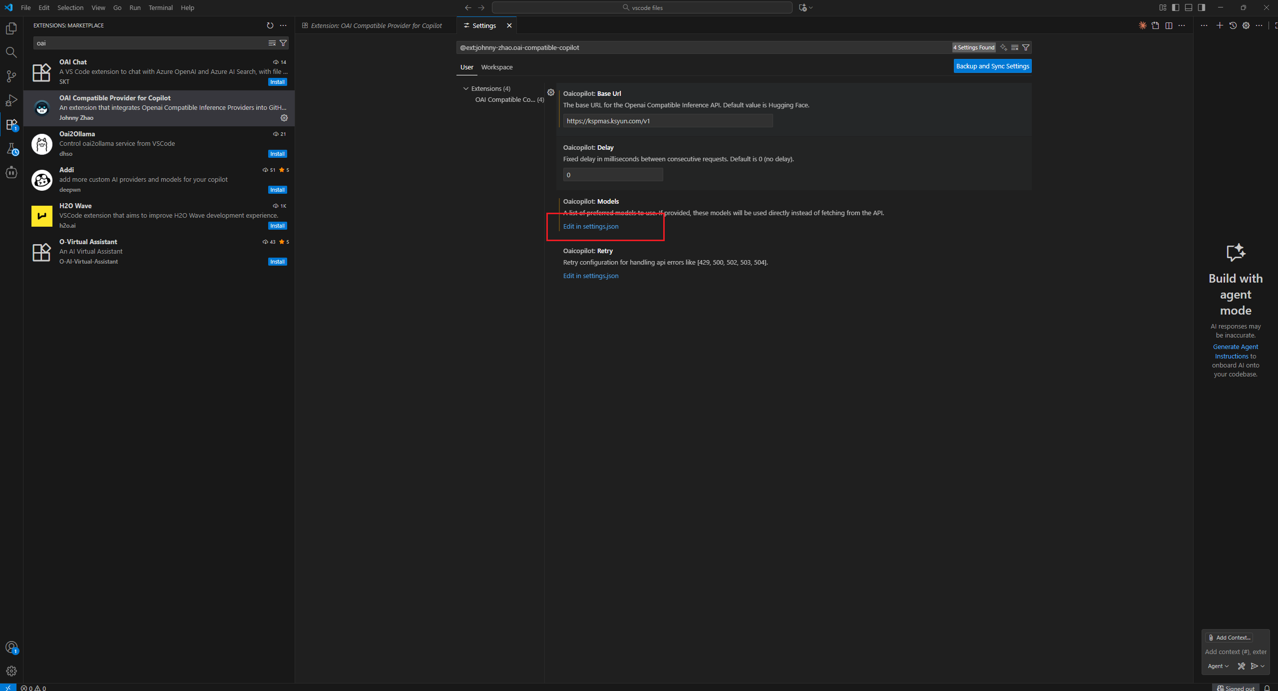Open the Agent mode dropdown in chat

pyautogui.click(x=1218, y=666)
